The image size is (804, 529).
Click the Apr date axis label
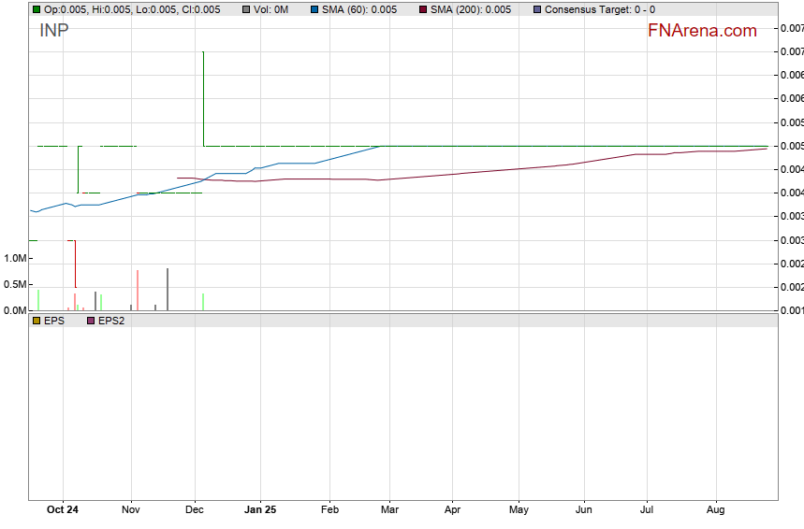452,510
